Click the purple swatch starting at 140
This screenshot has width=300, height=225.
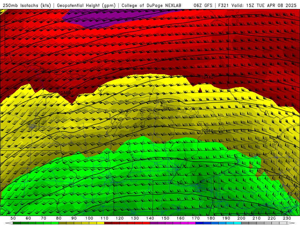[154, 223]
